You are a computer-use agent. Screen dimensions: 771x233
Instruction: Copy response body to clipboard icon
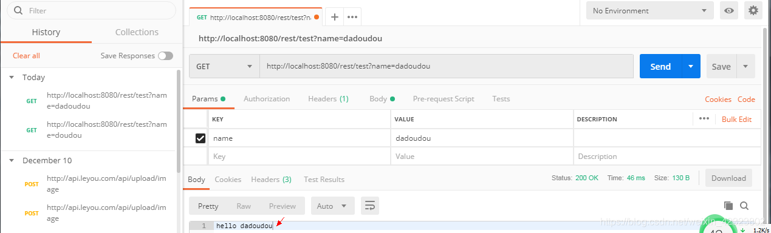(728, 206)
